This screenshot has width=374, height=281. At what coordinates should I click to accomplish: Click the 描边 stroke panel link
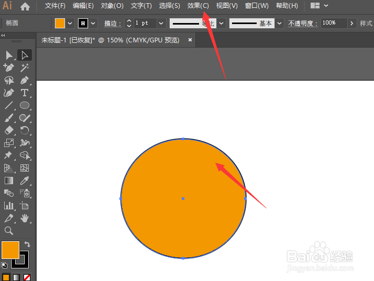pyautogui.click(x=111, y=24)
